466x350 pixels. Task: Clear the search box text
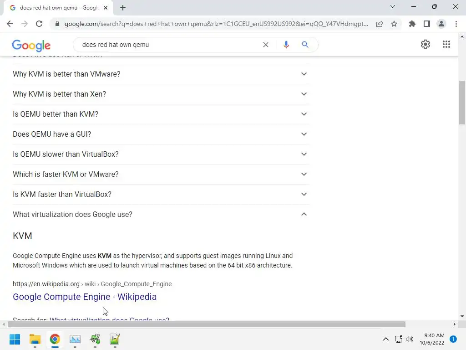point(266,45)
